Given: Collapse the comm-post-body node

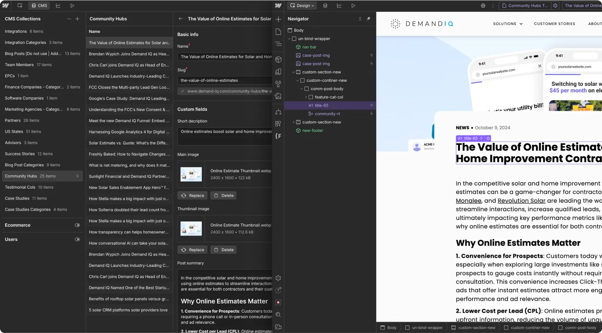Looking at the screenshot, I should pos(302,89).
